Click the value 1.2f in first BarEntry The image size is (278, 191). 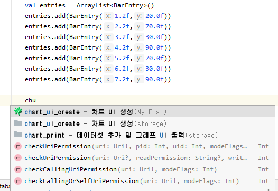coord(122,16)
